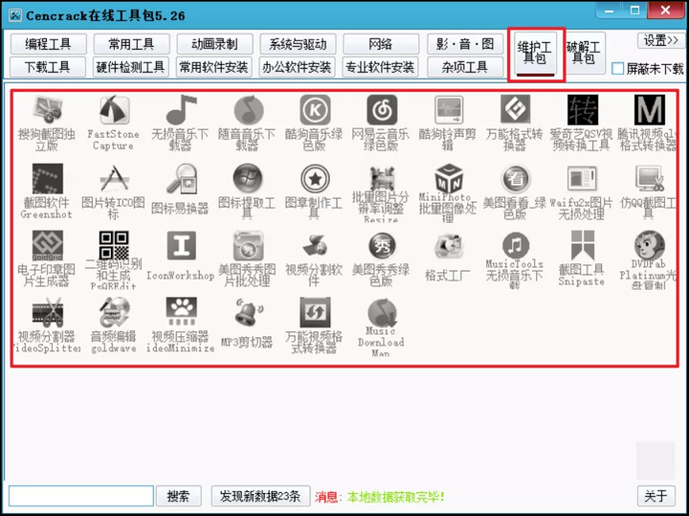This screenshot has height=516, width=689.
Task: Open 美图秀秀图片批处理 icon
Action: coord(248,245)
